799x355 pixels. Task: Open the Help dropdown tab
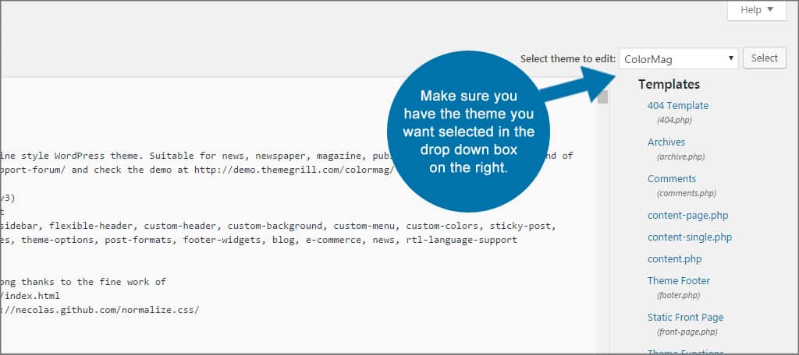coord(756,10)
